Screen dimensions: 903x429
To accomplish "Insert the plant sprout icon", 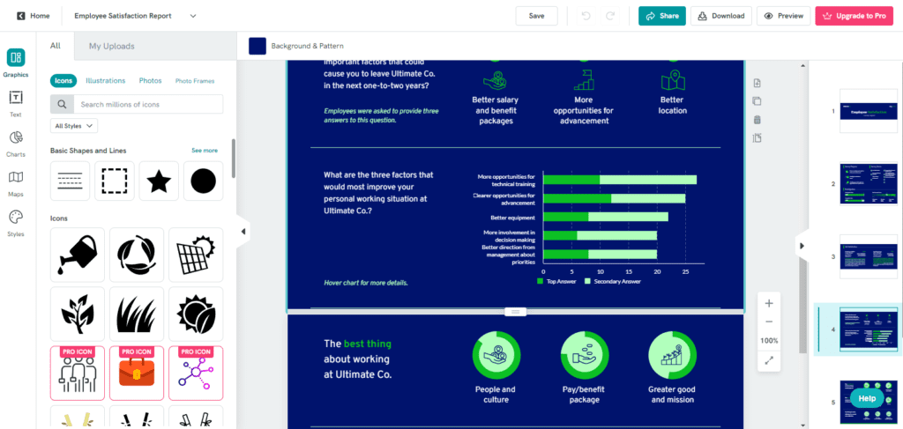I will (78, 314).
